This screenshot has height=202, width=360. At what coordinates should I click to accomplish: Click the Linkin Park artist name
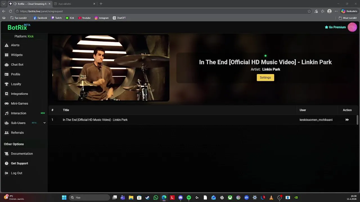click(271, 69)
